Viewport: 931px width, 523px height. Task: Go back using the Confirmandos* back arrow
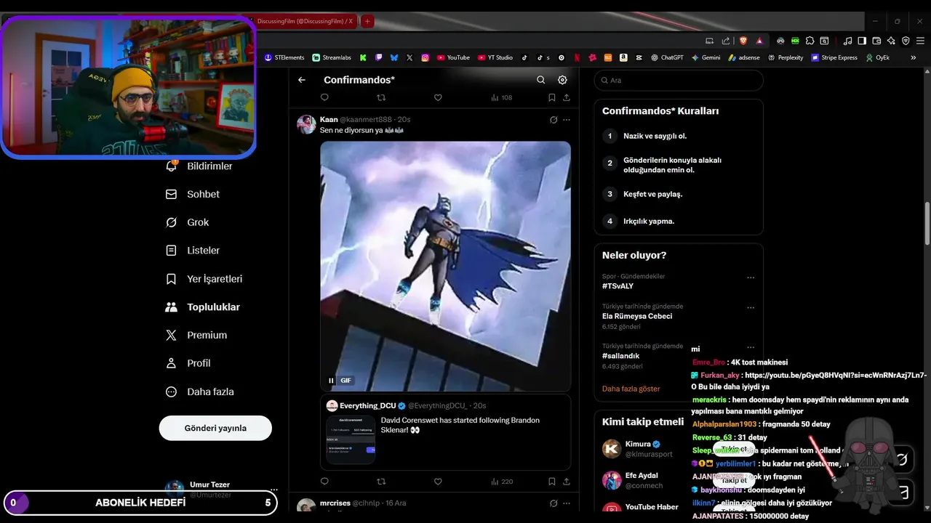pos(302,80)
